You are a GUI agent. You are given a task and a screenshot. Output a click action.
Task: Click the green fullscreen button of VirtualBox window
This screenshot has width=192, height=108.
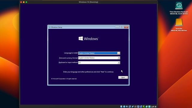click(26, 2)
